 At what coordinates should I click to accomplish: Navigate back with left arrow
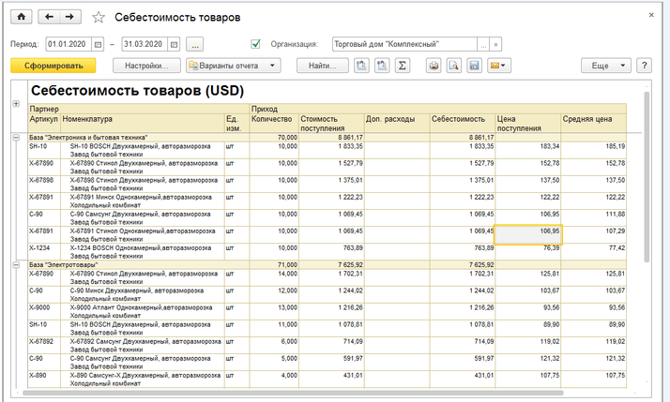(51, 17)
